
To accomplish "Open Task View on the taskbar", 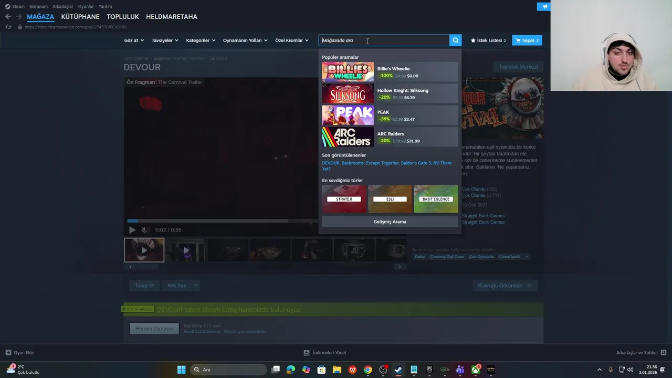I will tap(276, 370).
